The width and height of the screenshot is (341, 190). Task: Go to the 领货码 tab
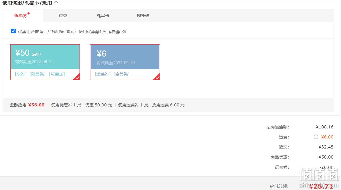(143, 16)
